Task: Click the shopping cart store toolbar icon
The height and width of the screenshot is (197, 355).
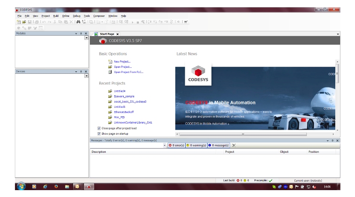Action: (186, 22)
